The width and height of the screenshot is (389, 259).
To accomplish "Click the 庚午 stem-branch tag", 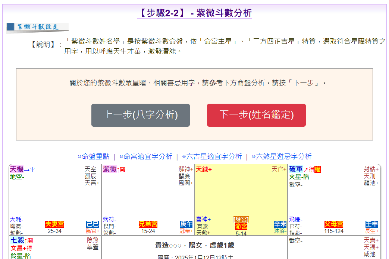I will click(x=186, y=224).
